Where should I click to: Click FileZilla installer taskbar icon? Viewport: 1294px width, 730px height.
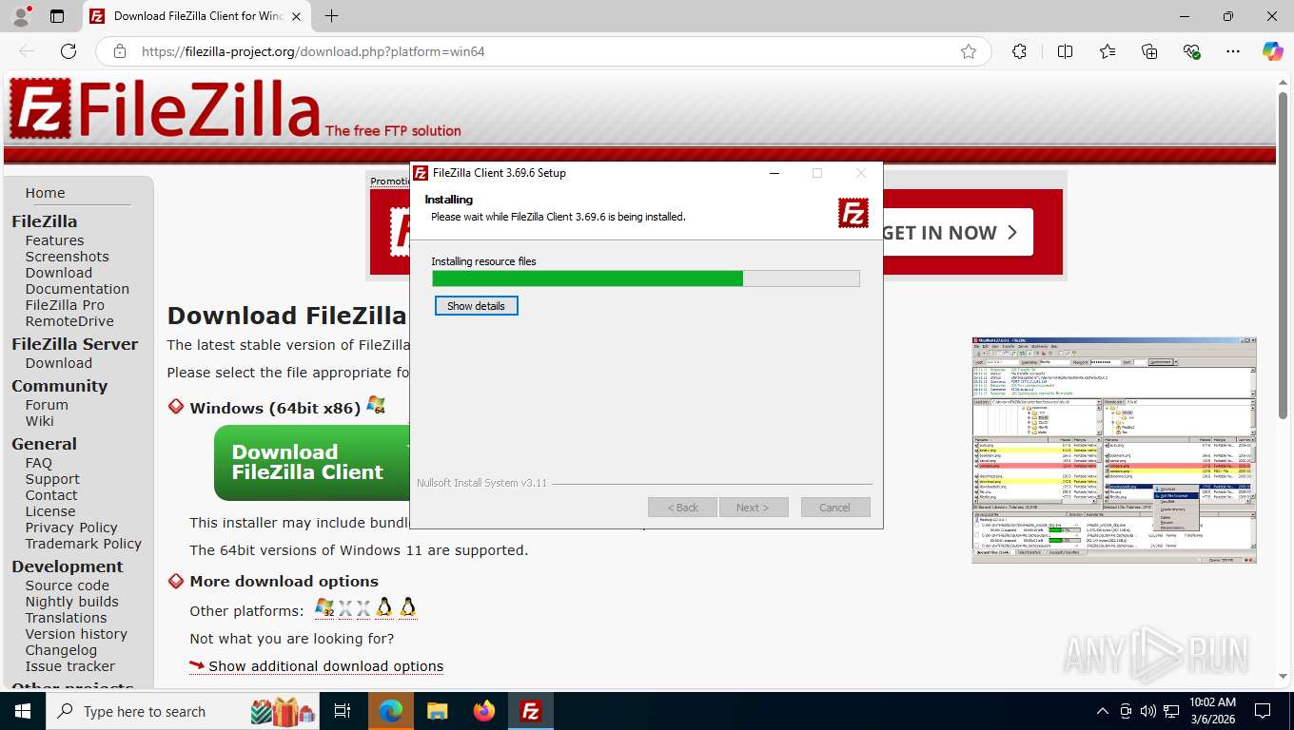click(x=531, y=711)
